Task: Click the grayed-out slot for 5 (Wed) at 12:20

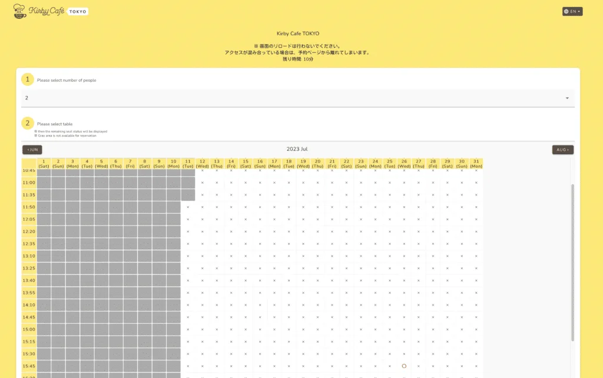Action: click(101, 231)
